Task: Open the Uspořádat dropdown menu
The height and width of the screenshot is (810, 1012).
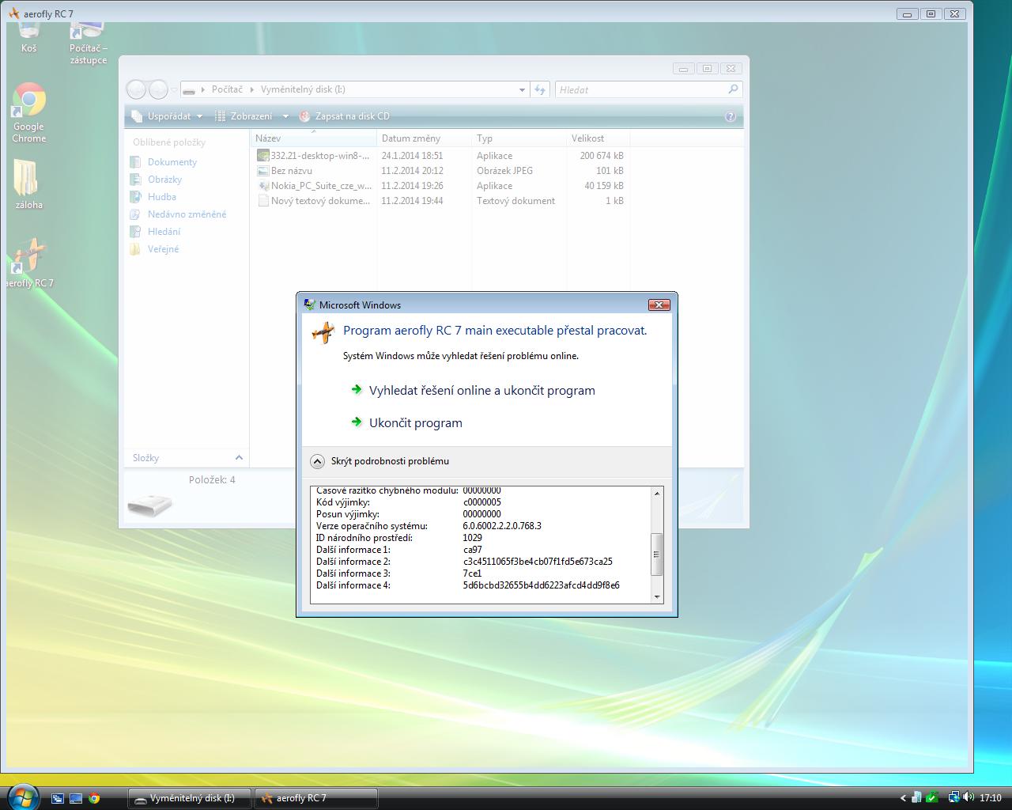Action: [168, 116]
